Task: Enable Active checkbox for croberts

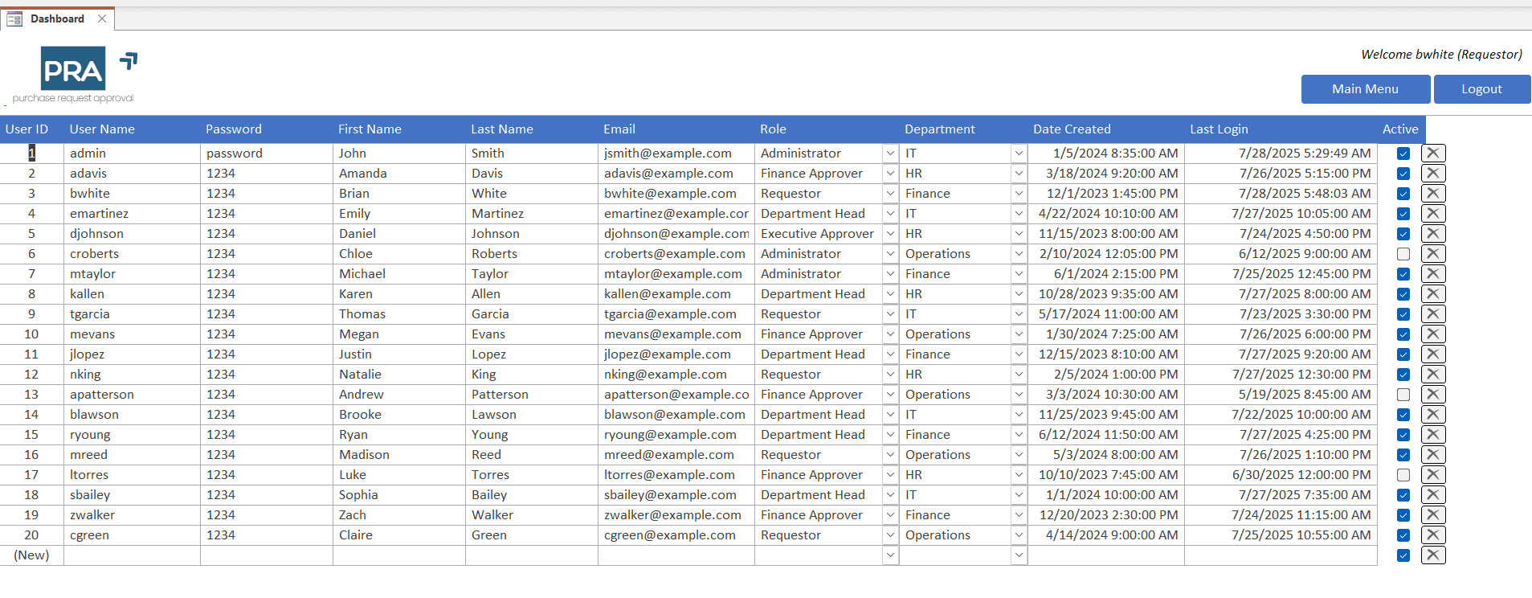Action: (1403, 254)
